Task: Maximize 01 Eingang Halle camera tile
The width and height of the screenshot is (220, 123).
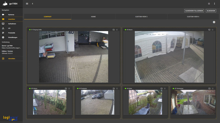Action: click(117, 30)
